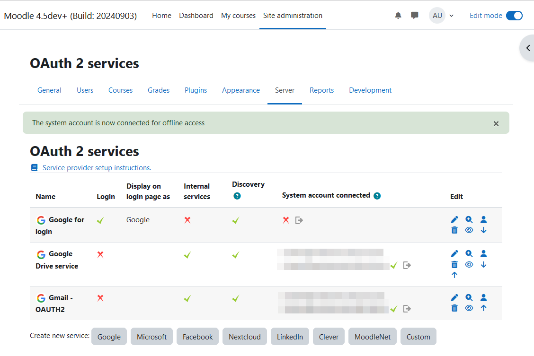Click the Google for login service name
534x356 pixels.
pyautogui.click(x=60, y=226)
